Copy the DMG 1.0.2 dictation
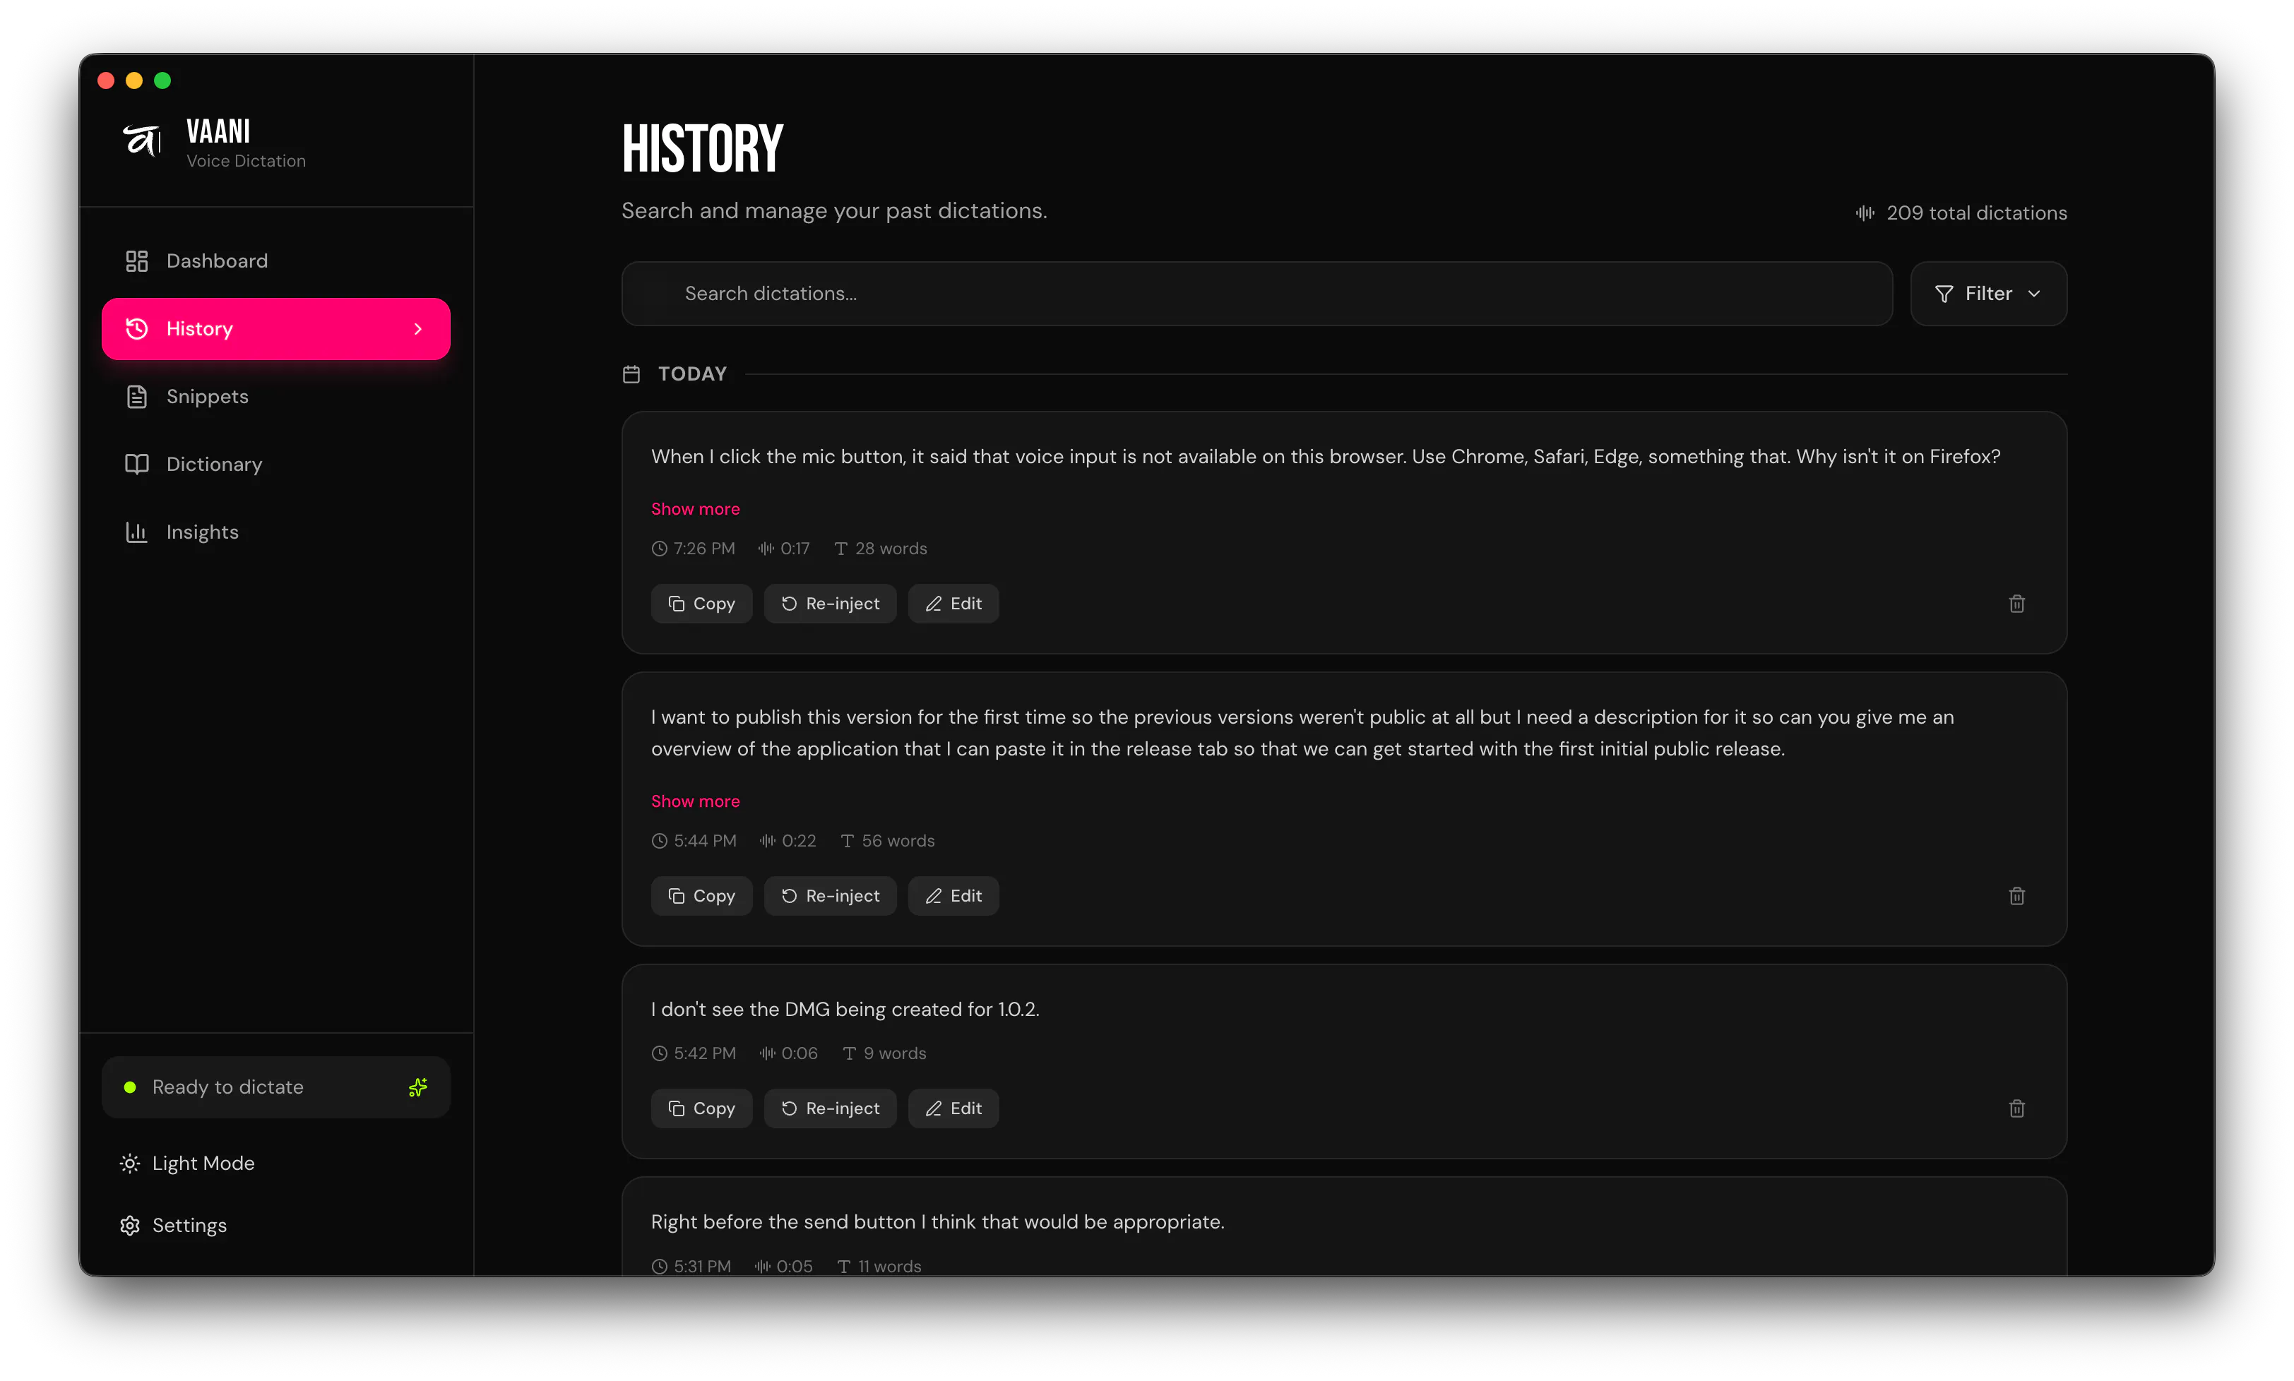The image size is (2294, 1381). click(x=702, y=1107)
